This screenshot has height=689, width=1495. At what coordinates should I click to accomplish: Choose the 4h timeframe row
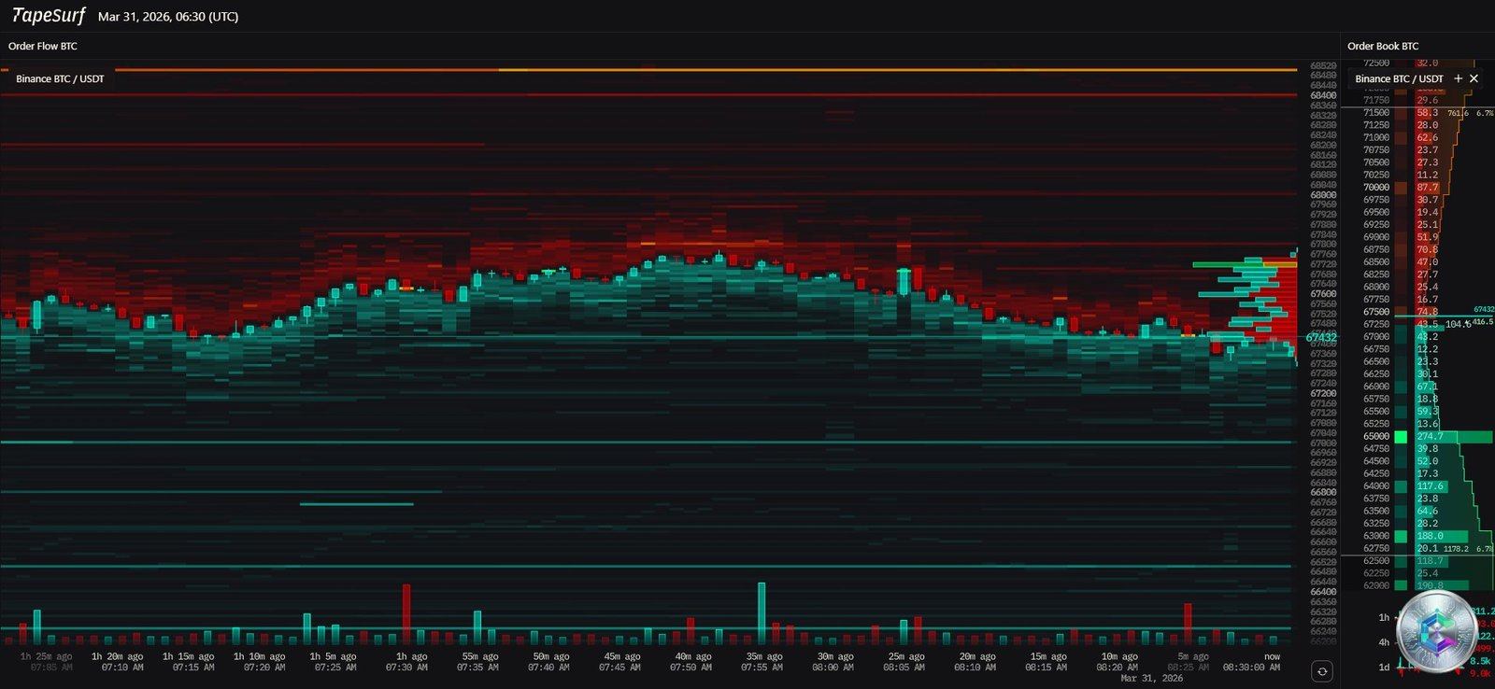[1384, 642]
